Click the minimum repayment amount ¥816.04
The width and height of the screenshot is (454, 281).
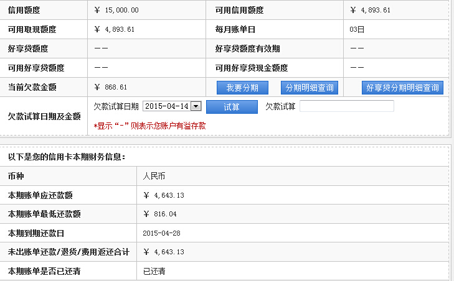pyautogui.click(x=160, y=214)
